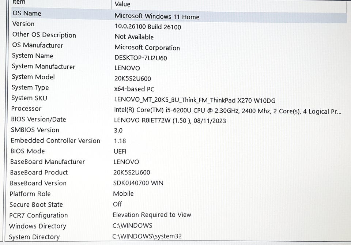The width and height of the screenshot is (351, 245).
Task: Click the ThinkPad X270 W10DG SKU value
Action: (195, 100)
